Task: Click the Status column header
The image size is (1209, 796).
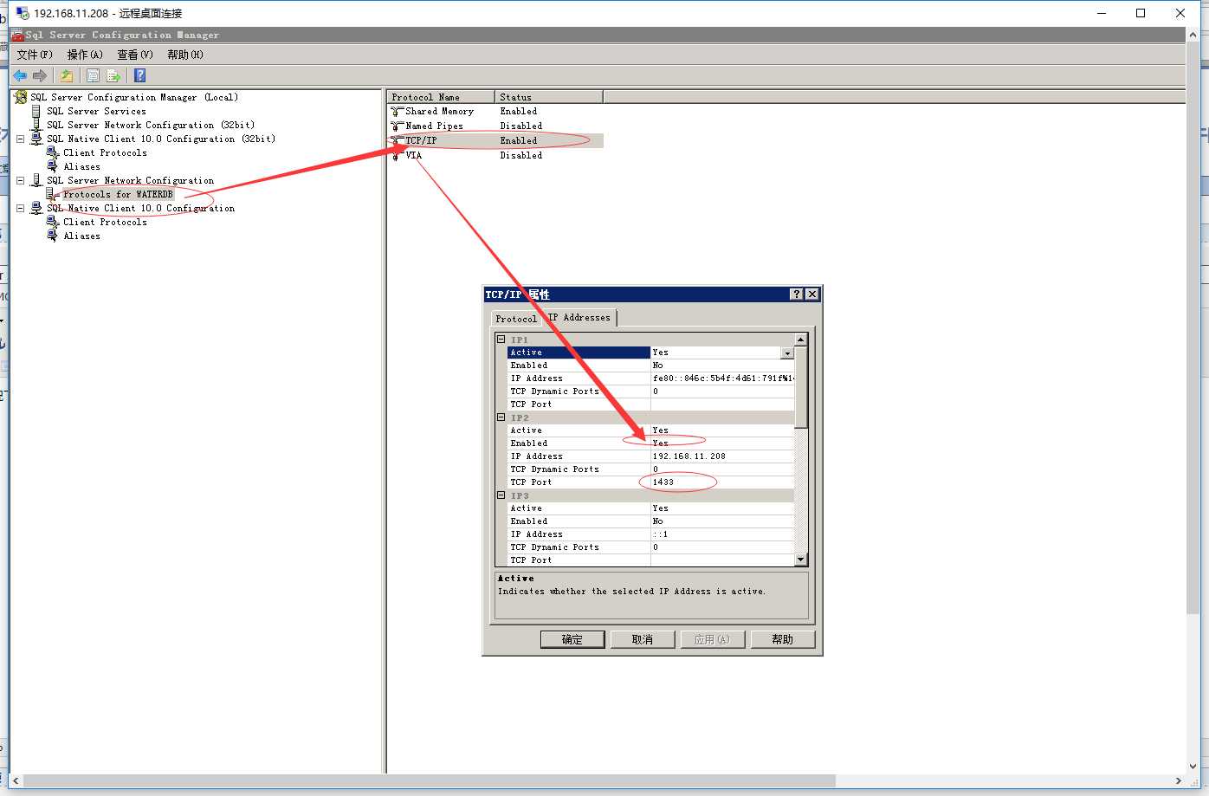Action: 549,97
